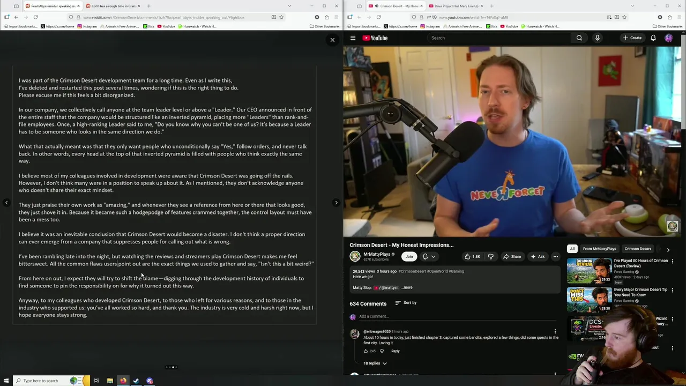Switch to the Does Project Hail Mary tab

coord(453,6)
